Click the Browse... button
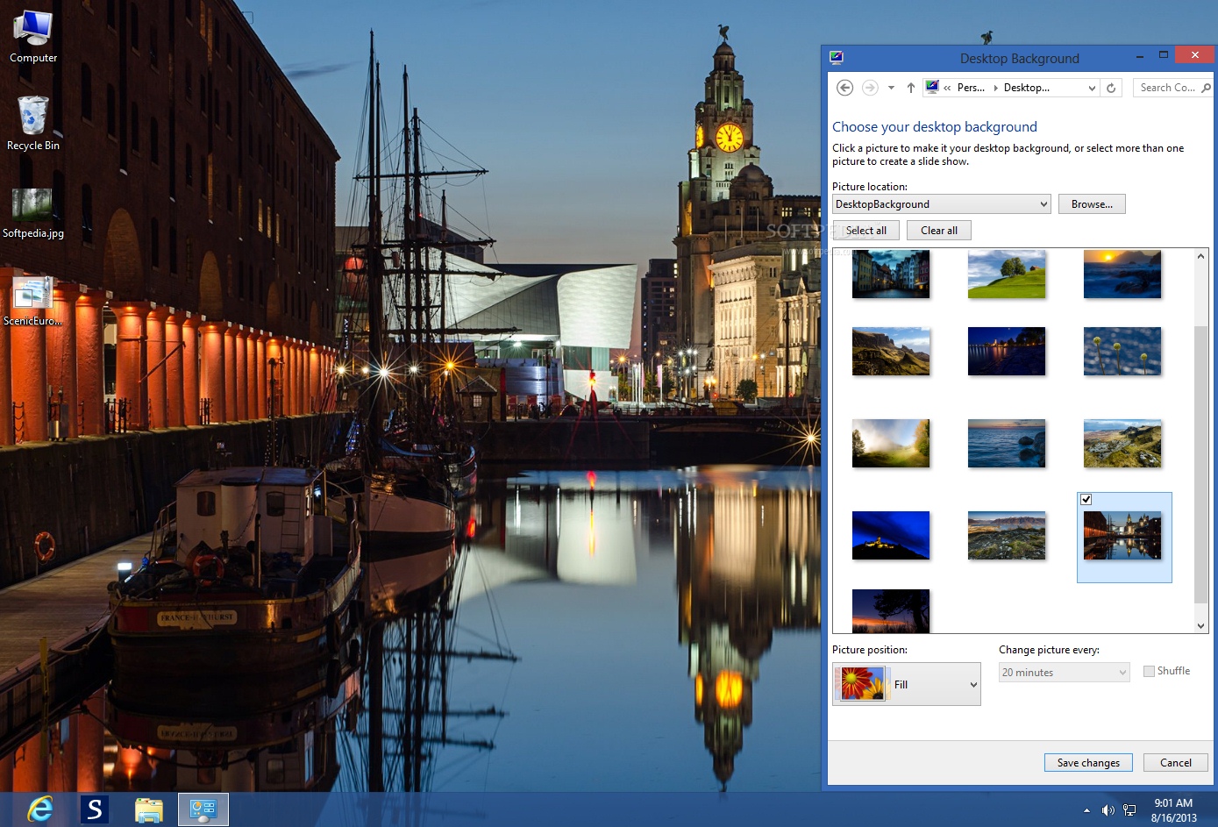1218x827 pixels. click(1092, 204)
